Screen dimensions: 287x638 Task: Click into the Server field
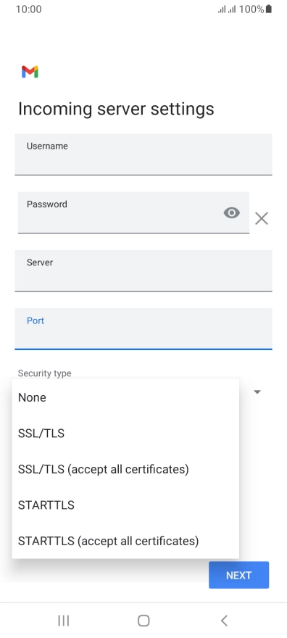pyautogui.click(x=143, y=270)
